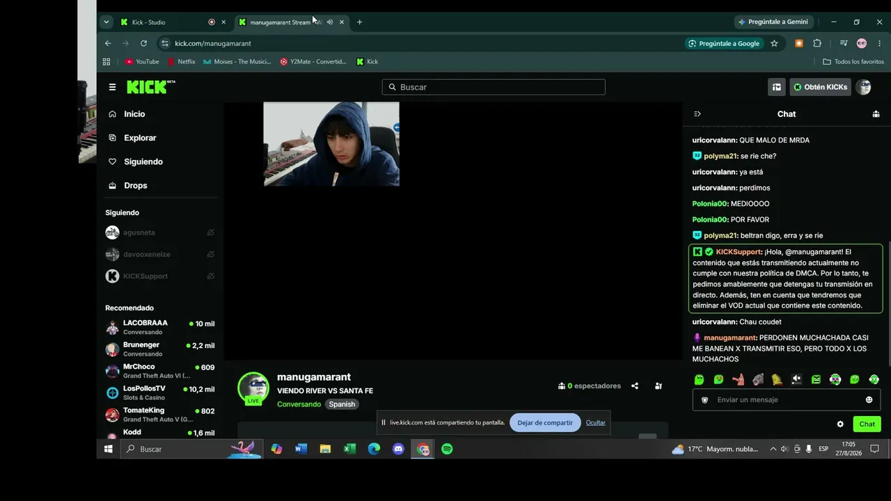The image size is (891, 501).
Task: Click the Ocultar link
Action: tap(595, 422)
